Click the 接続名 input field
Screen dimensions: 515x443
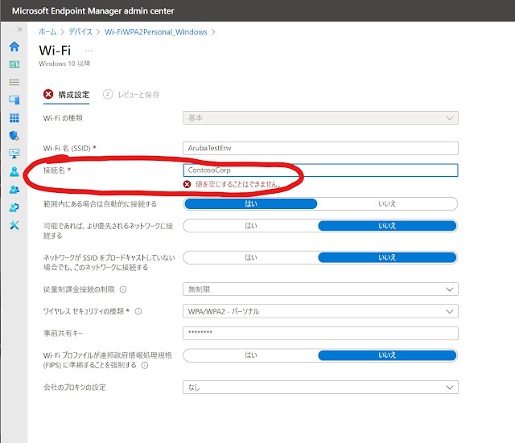[320, 170]
